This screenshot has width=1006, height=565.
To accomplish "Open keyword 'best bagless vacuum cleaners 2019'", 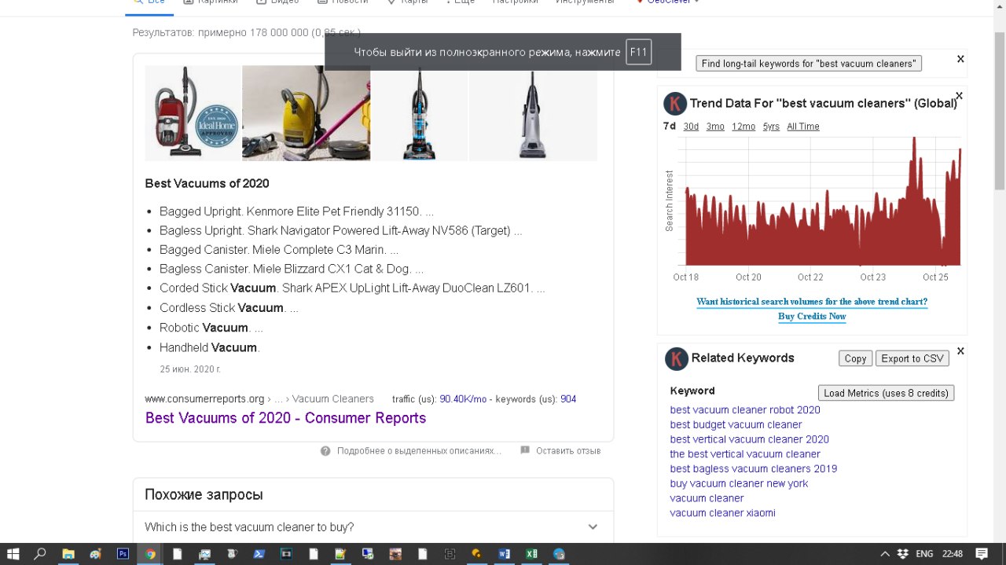I will pos(754,469).
